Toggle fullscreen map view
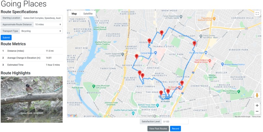 (x=257, y=14)
